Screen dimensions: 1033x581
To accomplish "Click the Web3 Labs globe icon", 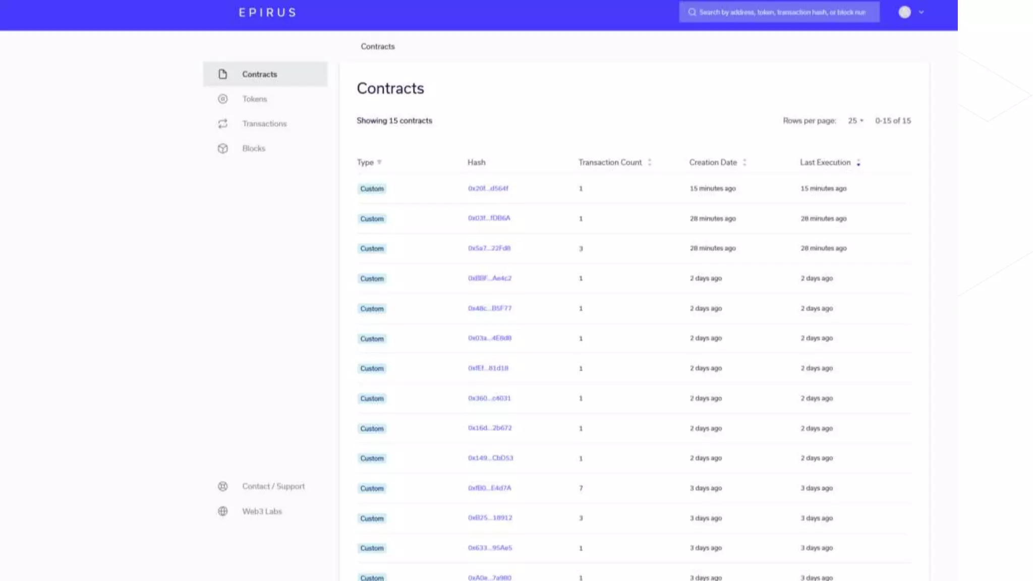I will pos(222,511).
